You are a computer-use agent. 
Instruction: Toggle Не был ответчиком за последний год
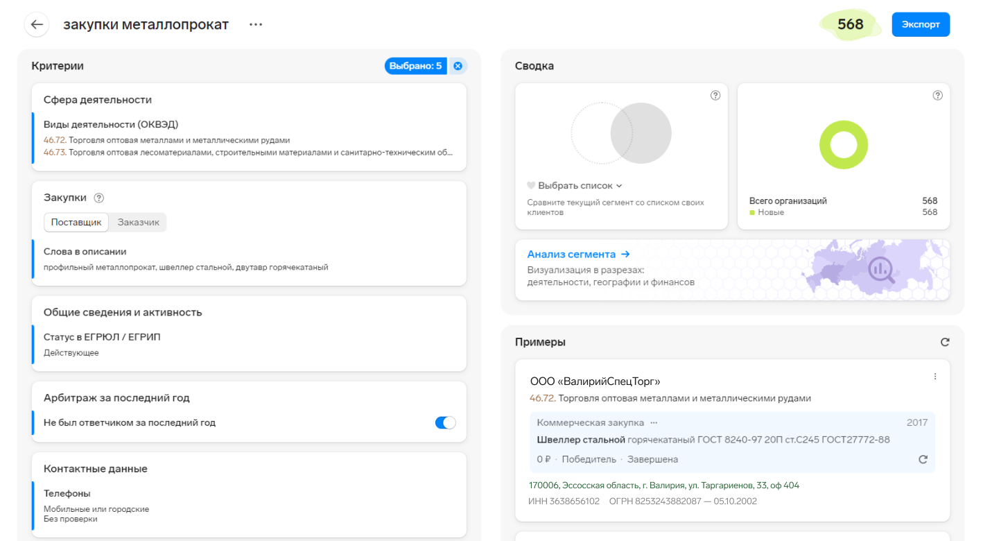[445, 422]
